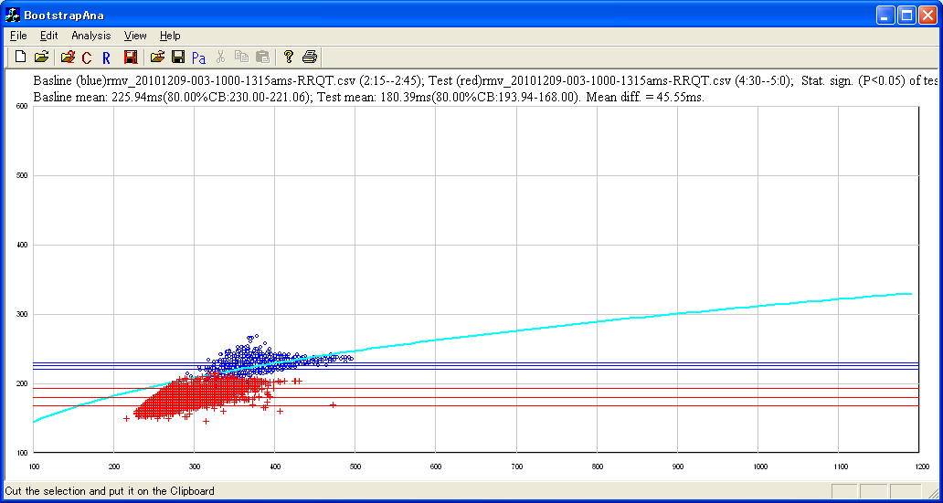
Task: Open the View menu
Action: tap(135, 36)
